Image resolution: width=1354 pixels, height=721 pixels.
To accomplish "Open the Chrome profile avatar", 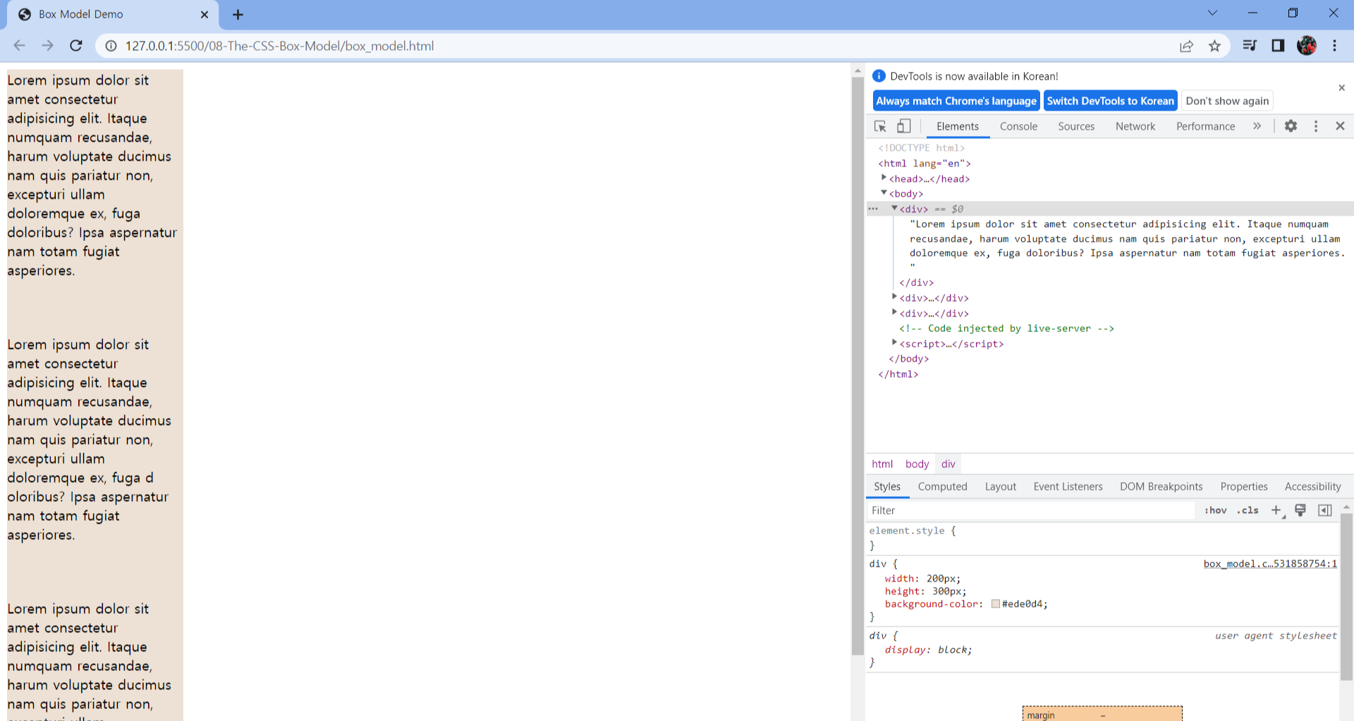I will (1307, 46).
